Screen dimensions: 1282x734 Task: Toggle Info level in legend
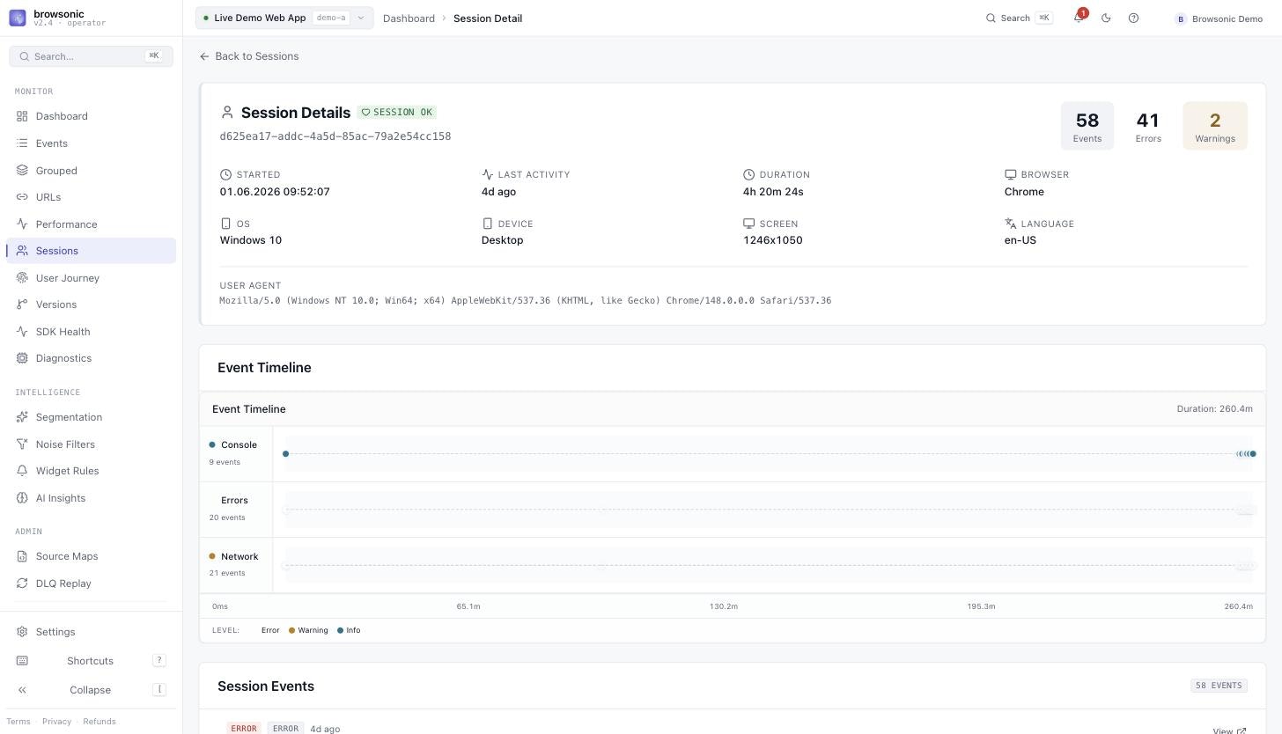(x=349, y=630)
